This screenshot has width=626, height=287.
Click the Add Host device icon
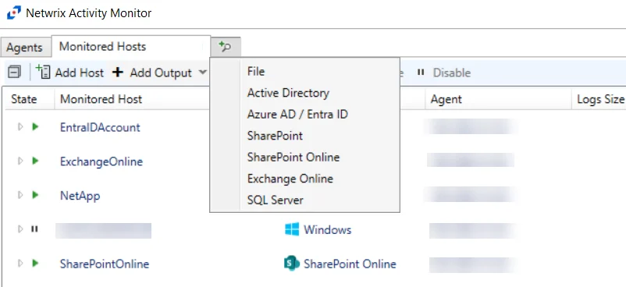point(43,72)
